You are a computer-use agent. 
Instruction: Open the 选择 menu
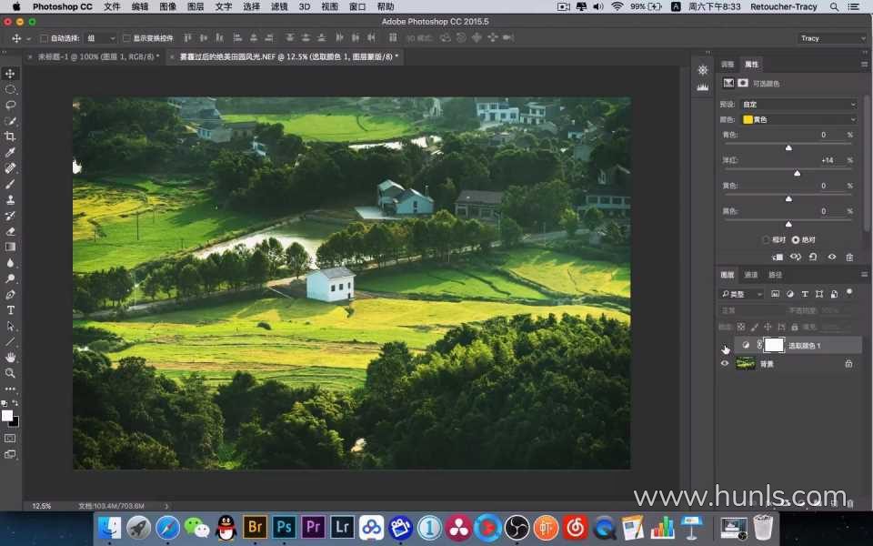coord(251,6)
